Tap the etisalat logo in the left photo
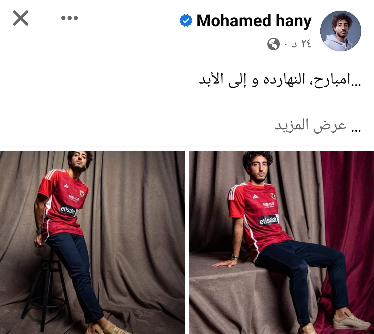 [x=69, y=210]
